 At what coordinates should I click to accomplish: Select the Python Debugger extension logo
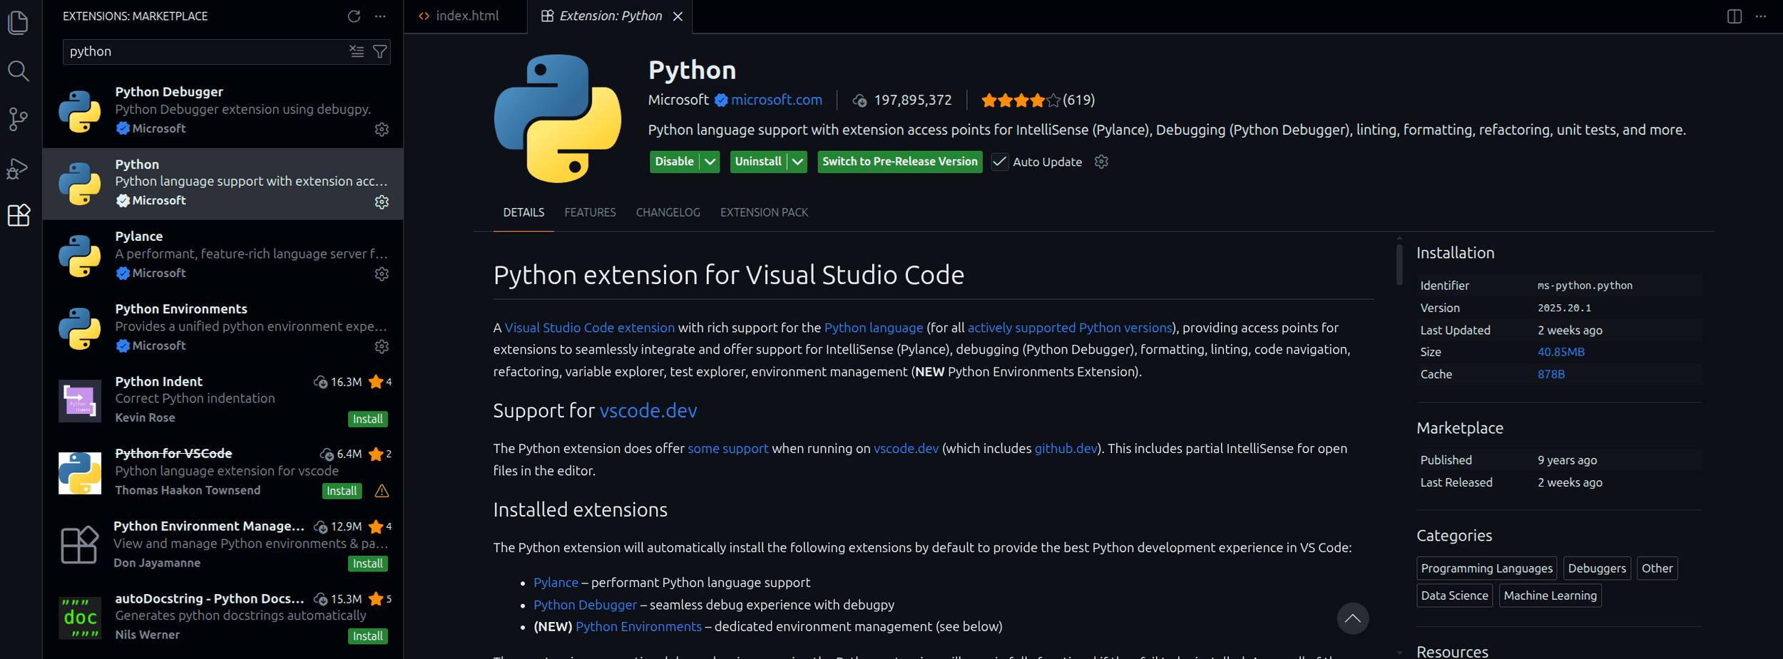80,111
